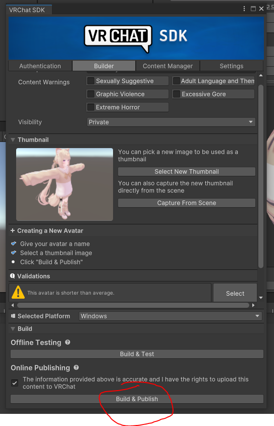Go to the Settings tab
274x426 pixels.
(232, 66)
